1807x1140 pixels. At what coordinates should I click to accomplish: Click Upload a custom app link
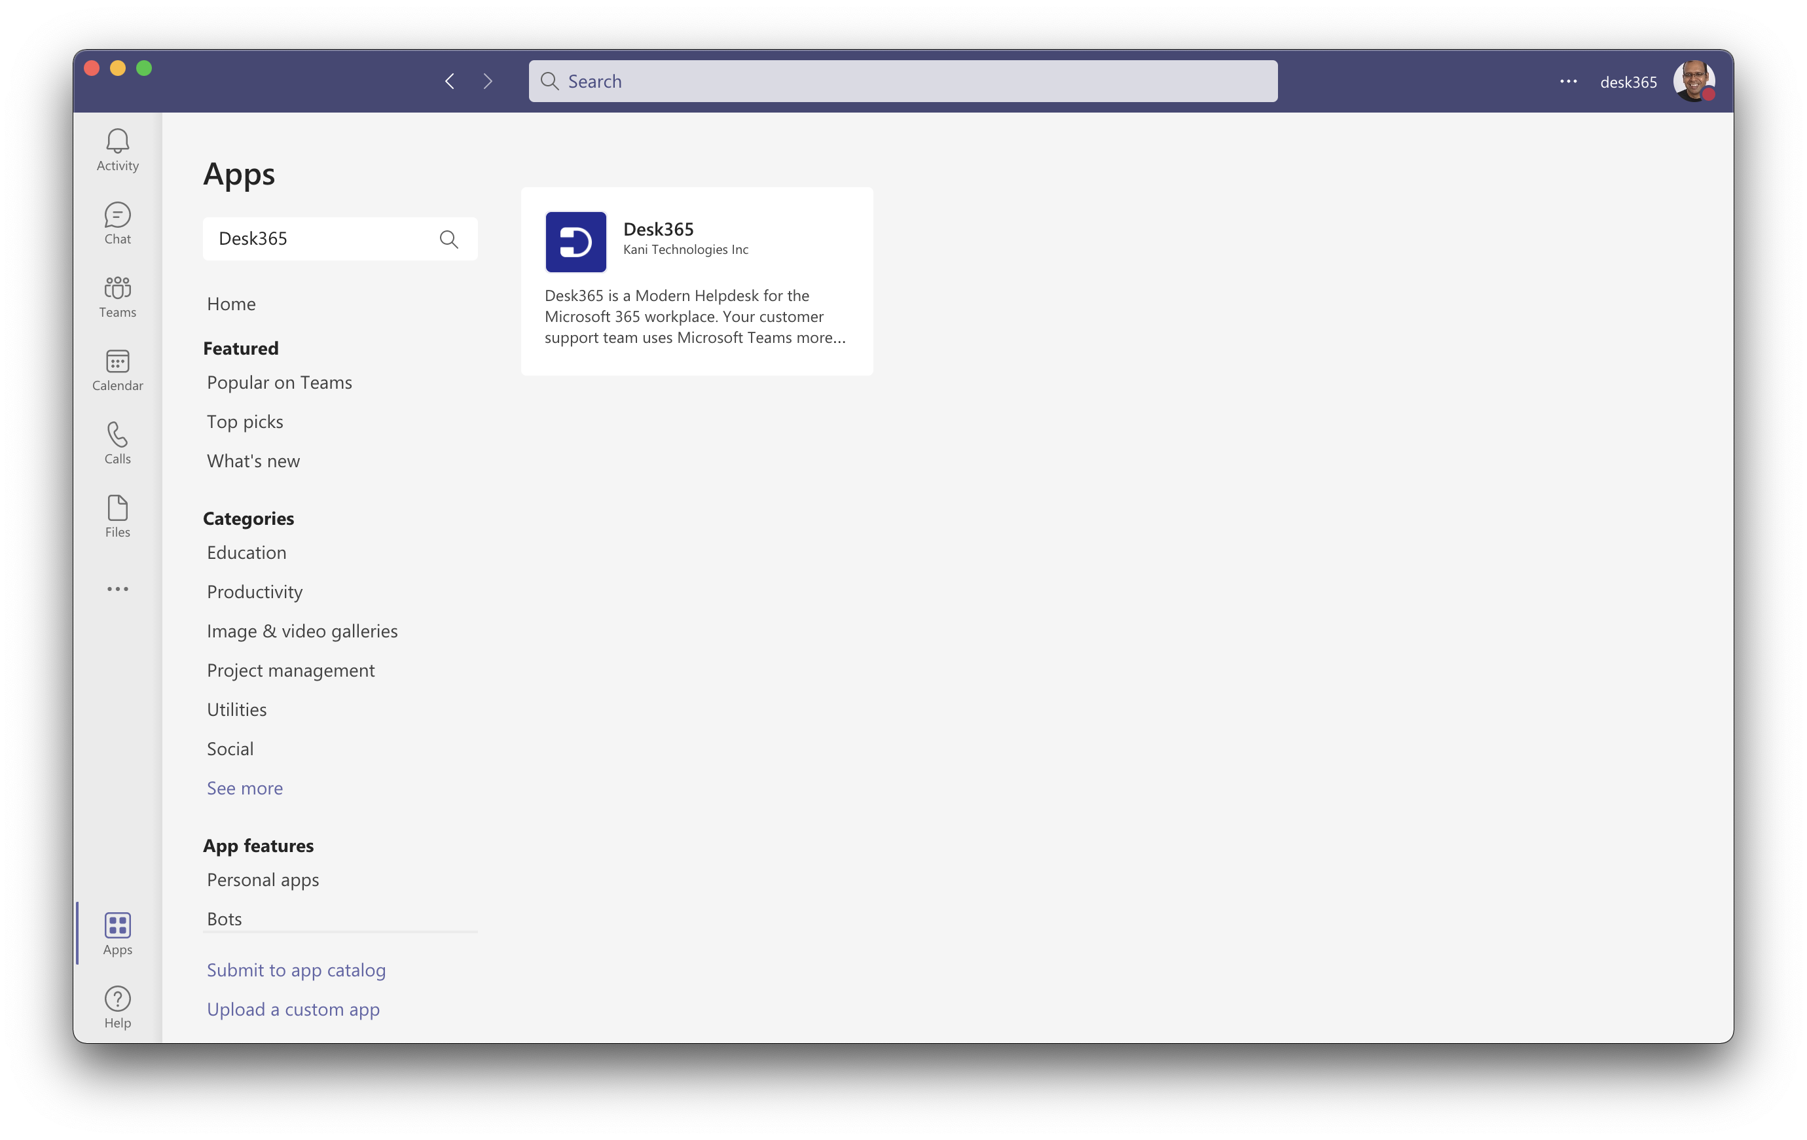[x=293, y=1010]
